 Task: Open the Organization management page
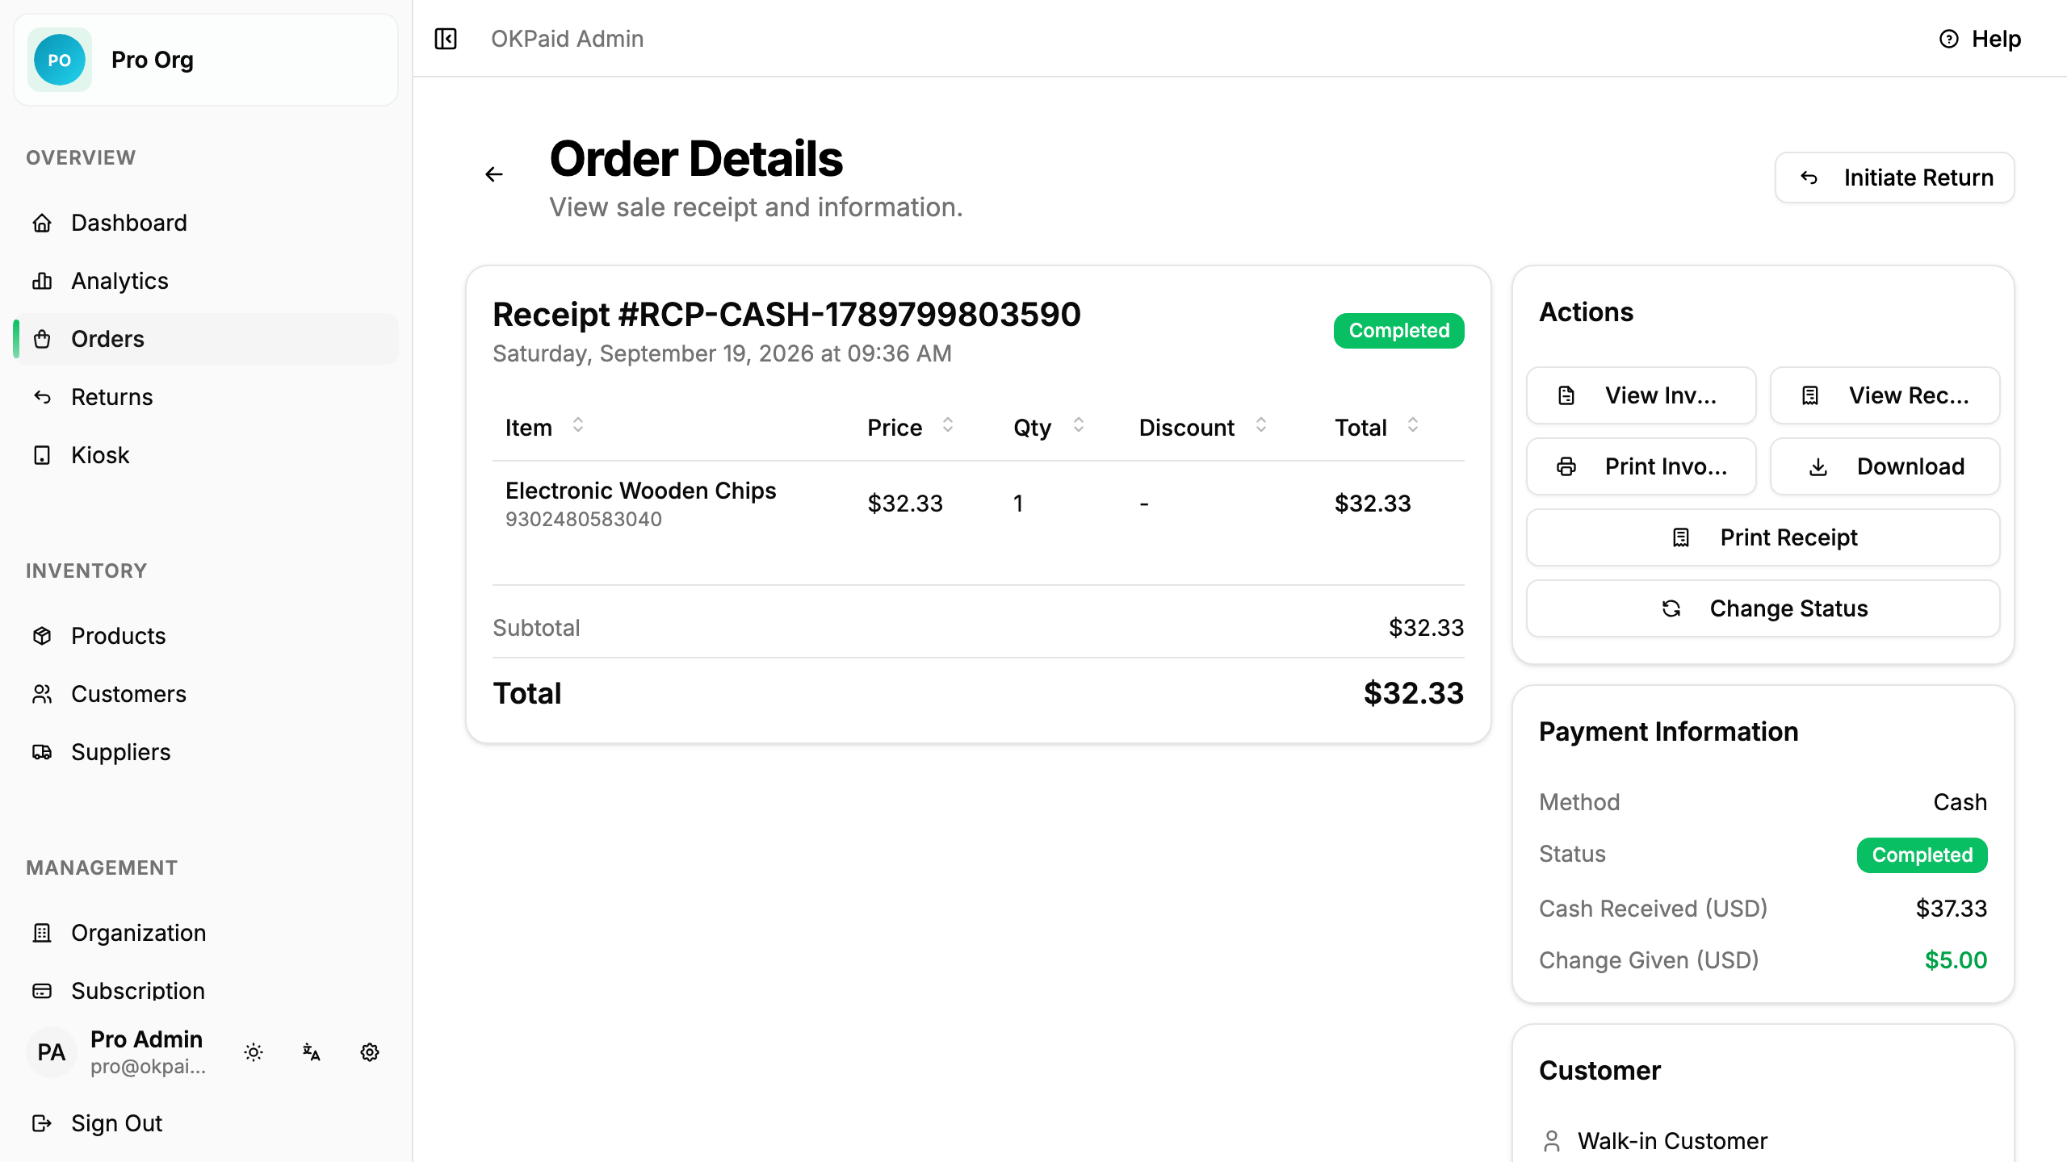206,933
